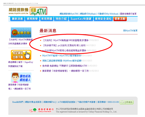
Task: Open the 行動銀行My Mobibank link
Action: [108, 14]
